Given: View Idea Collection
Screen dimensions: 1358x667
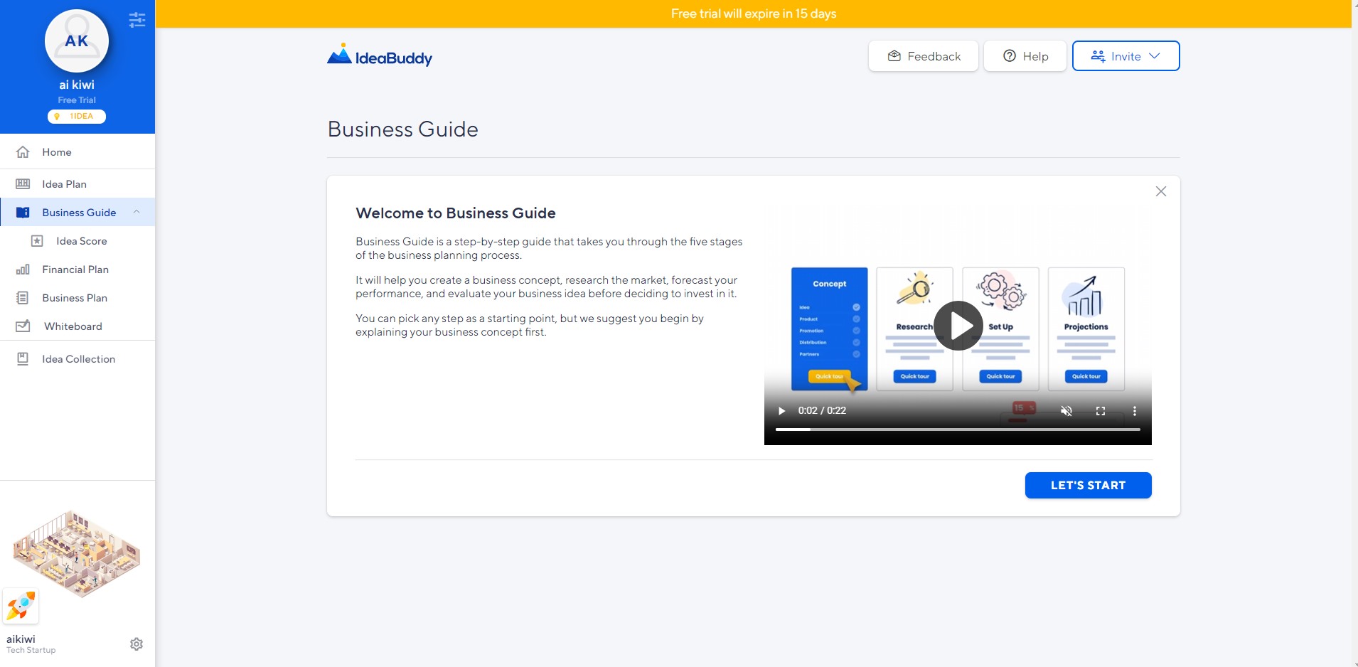Looking at the screenshot, I should point(77,359).
